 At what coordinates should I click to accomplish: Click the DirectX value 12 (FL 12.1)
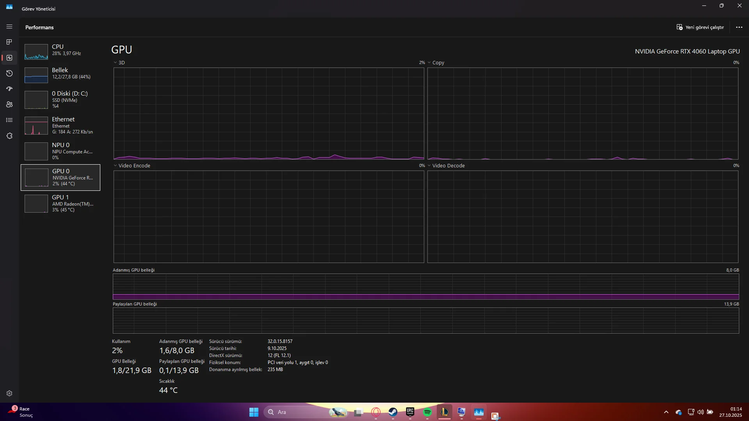click(279, 355)
